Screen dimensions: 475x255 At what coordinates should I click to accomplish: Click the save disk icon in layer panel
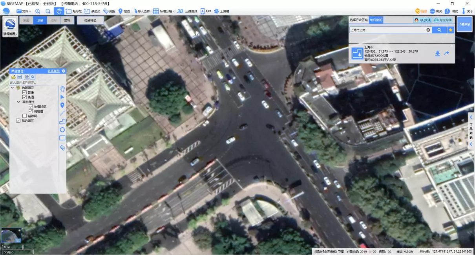(x=20, y=77)
